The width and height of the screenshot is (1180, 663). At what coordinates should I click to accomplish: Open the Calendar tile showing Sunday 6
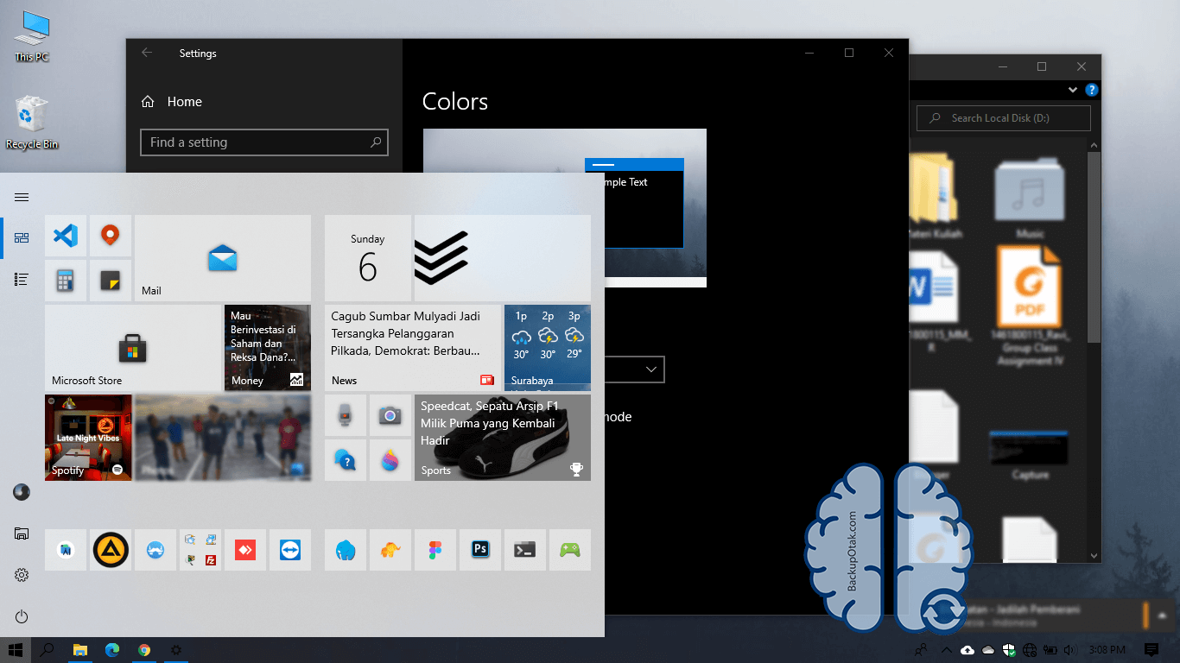click(x=368, y=258)
